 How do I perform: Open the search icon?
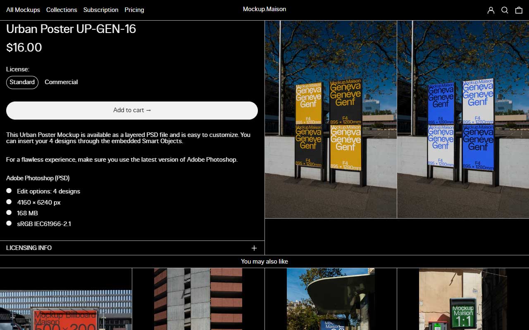click(505, 10)
